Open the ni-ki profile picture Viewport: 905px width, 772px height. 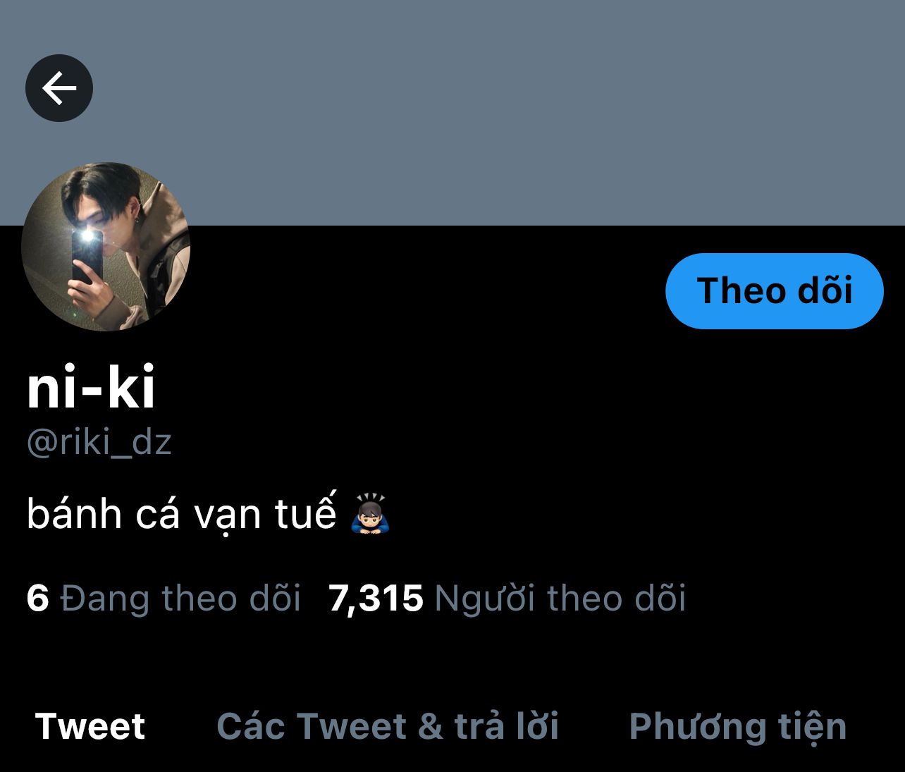[106, 247]
